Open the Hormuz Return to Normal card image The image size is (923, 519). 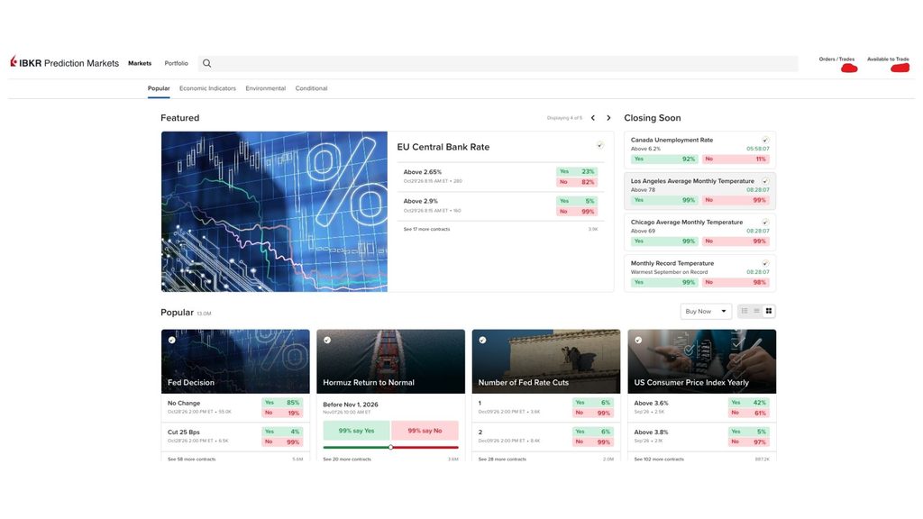[x=391, y=361]
